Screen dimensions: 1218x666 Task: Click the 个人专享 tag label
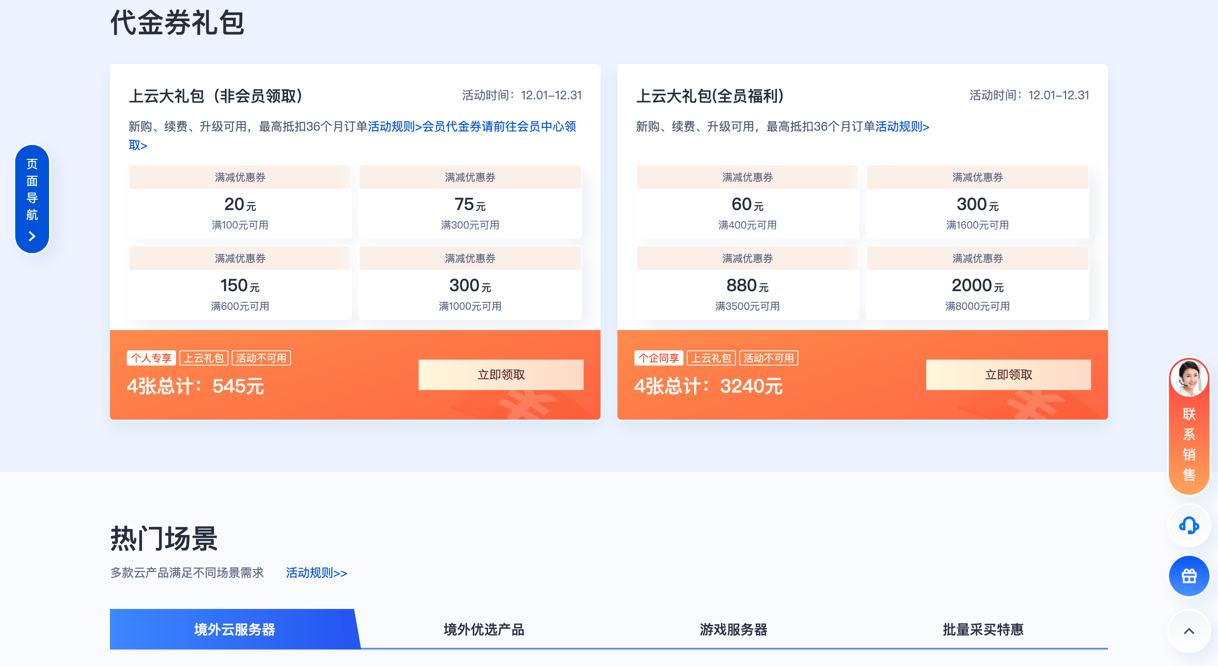tap(151, 358)
